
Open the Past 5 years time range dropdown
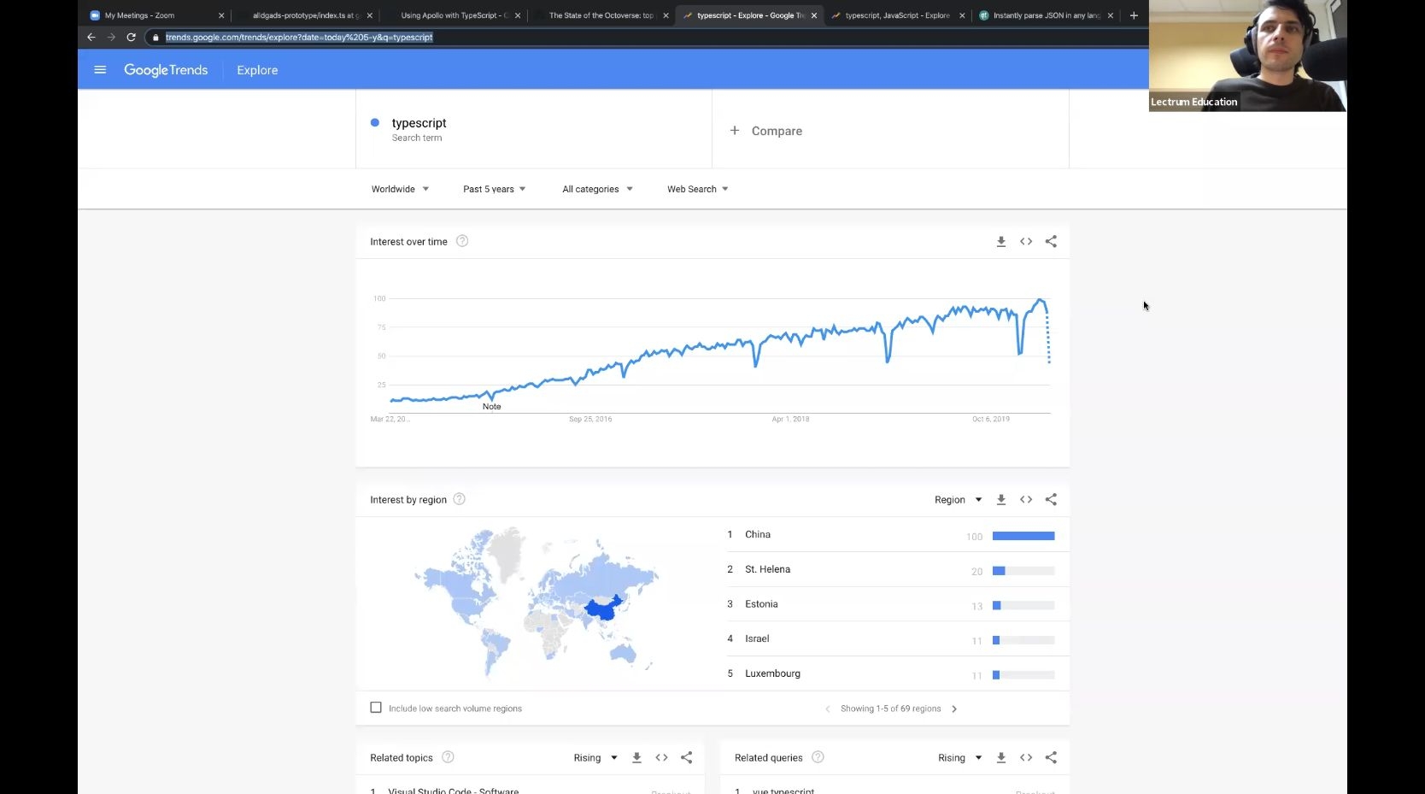(495, 189)
